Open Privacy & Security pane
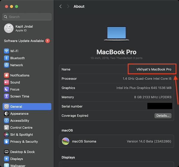This screenshot has width=179, height=167. point(27,142)
